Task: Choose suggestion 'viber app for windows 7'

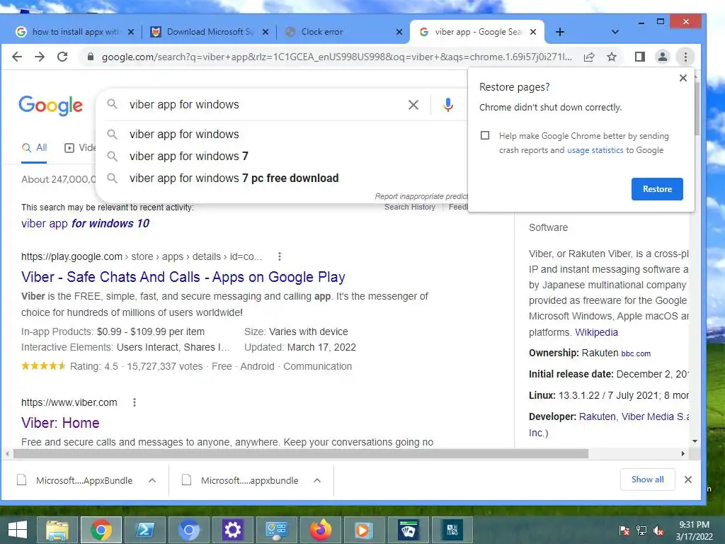Action: 282,157
